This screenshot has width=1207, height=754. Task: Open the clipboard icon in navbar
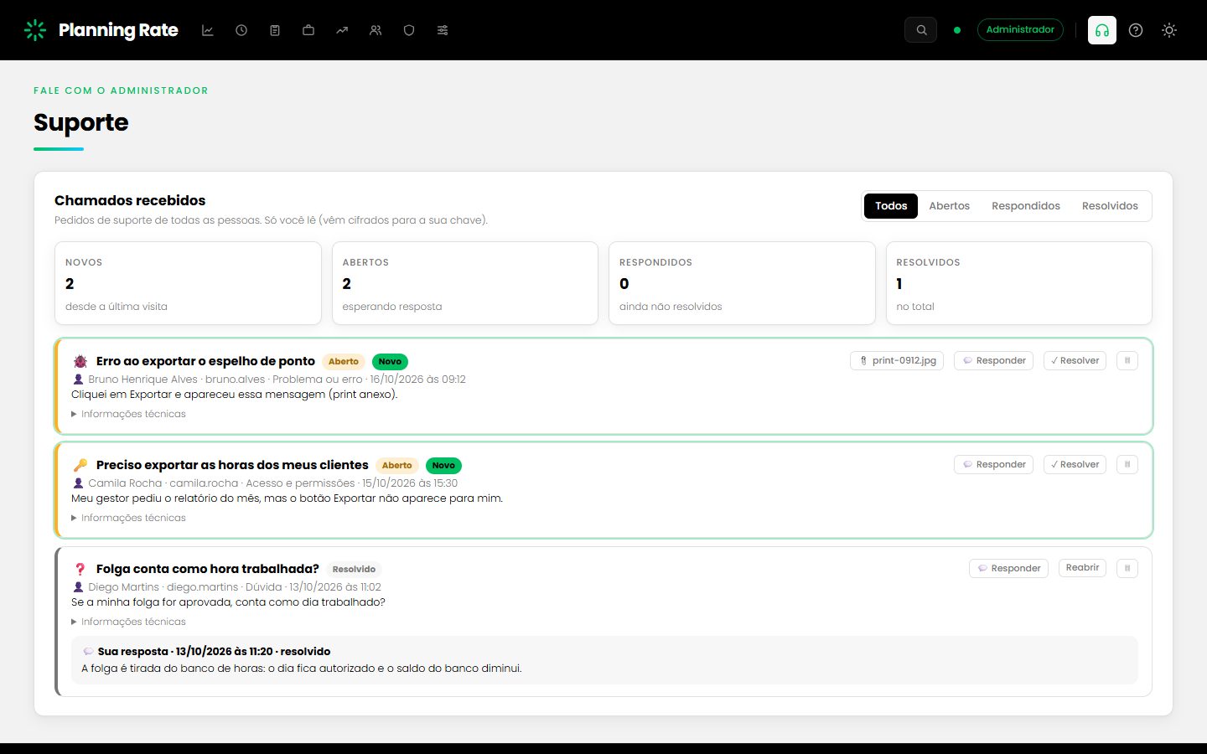coord(275,30)
